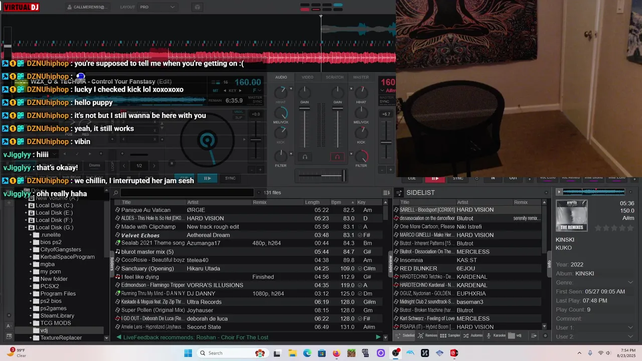
Task: Click the Sidelist header music-list icon
Action: point(399,193)
